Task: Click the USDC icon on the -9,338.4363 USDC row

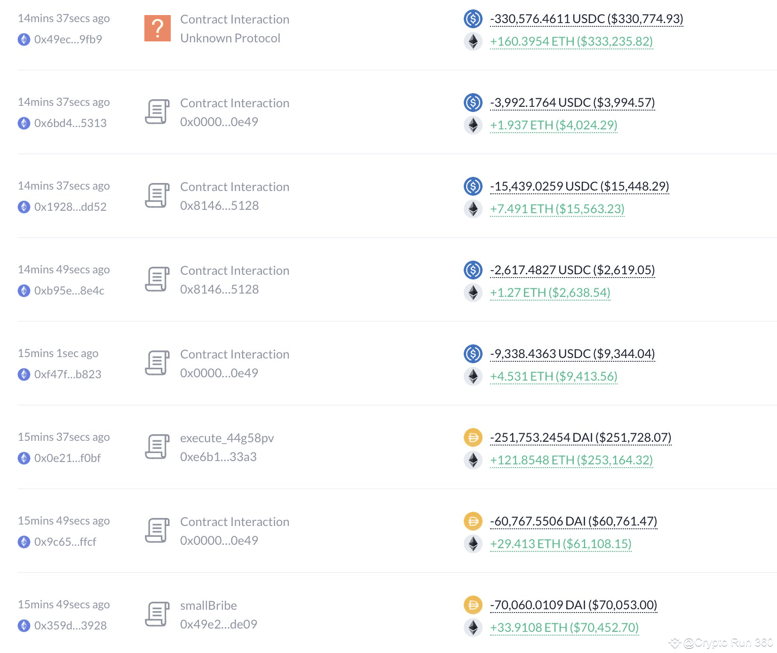Action: pyautogui.click(x=472, y=354)
